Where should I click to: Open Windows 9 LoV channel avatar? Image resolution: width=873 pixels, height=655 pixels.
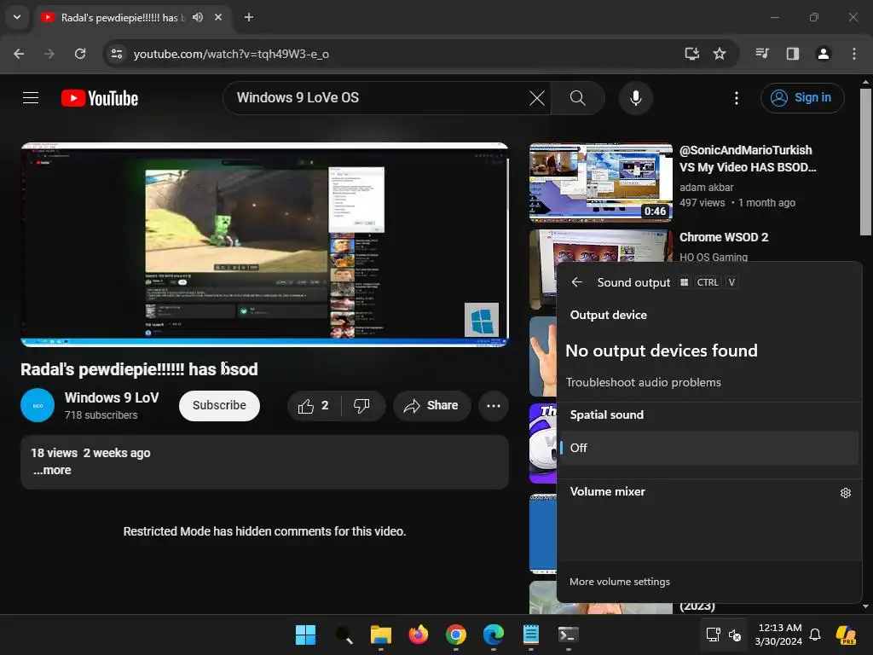pos(38,405)
